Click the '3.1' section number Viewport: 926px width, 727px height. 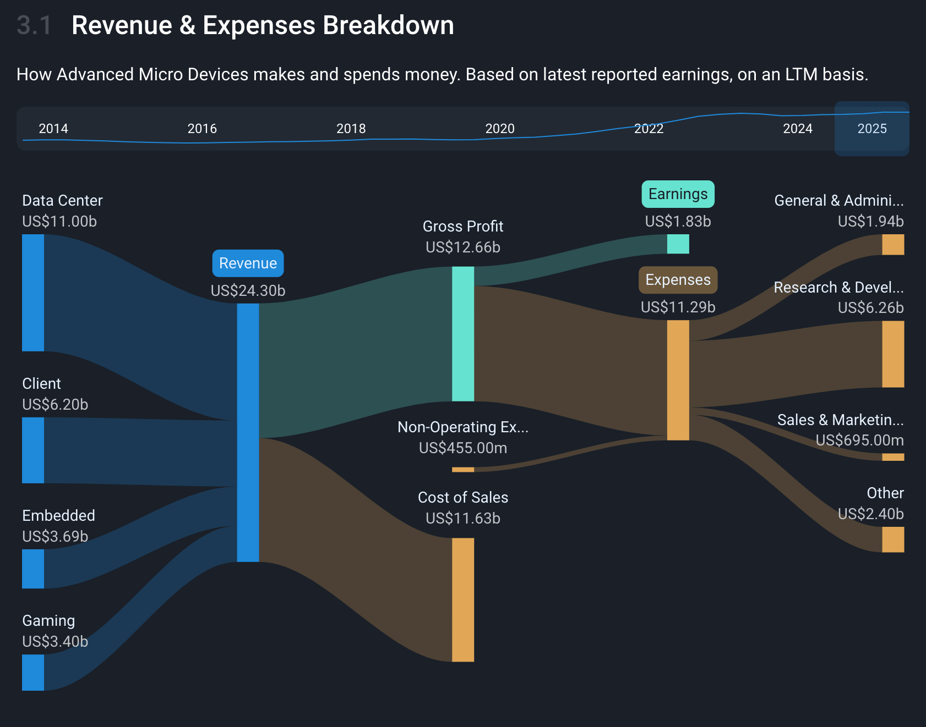point(34,25)
